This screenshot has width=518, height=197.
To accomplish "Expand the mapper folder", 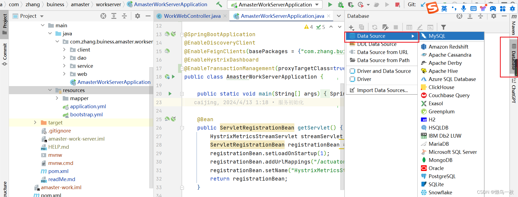I will tap(57, 98).
